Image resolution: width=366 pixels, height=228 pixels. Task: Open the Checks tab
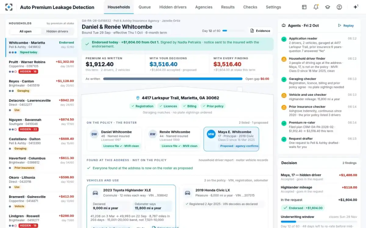(x=250, y=7)
